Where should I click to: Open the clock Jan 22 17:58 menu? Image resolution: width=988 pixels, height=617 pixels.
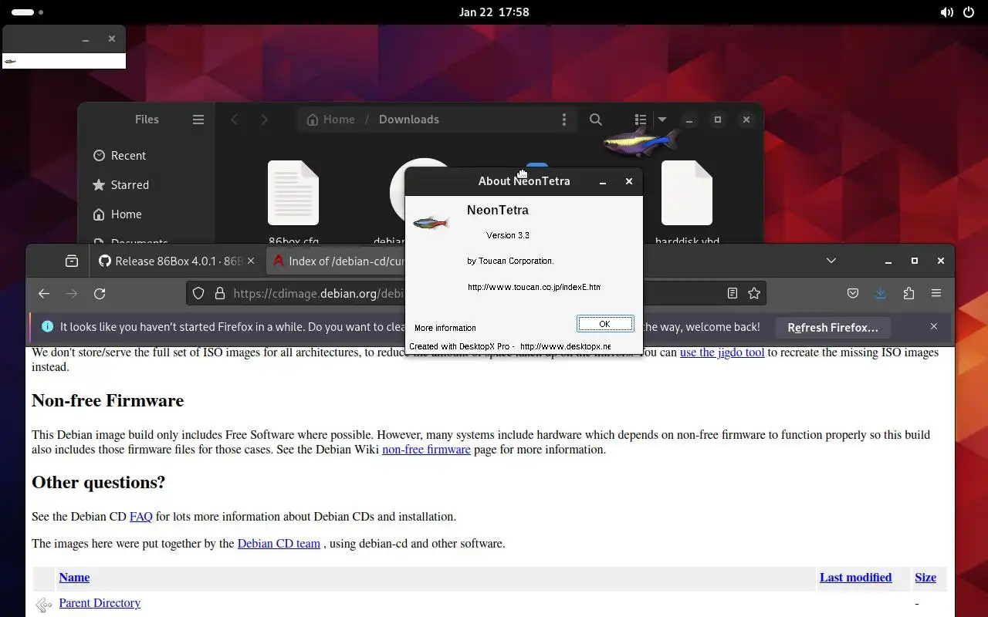point(494,12)
